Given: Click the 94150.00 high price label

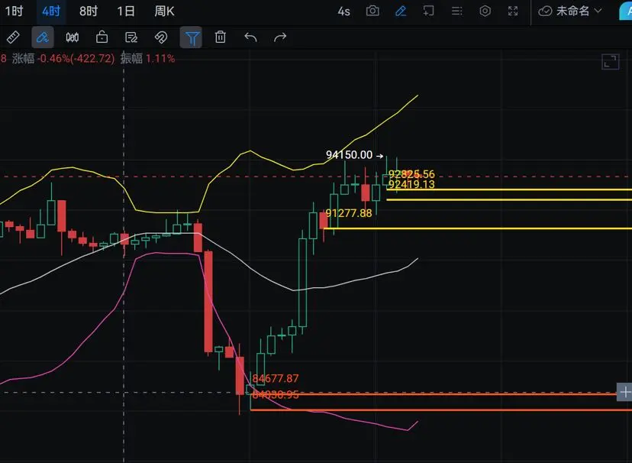Looking at the screenshot, I should [349, 155].
